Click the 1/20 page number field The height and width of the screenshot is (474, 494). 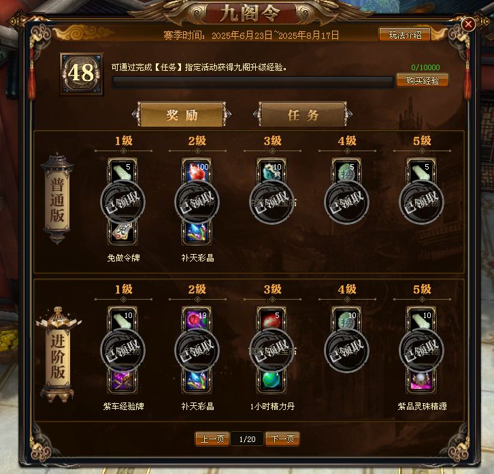click(x=247, y=439)
